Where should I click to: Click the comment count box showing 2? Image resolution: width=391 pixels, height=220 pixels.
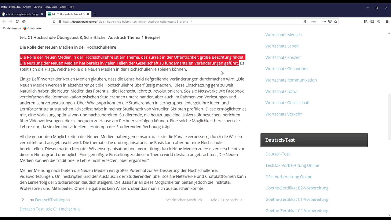(x=23, y=200)
